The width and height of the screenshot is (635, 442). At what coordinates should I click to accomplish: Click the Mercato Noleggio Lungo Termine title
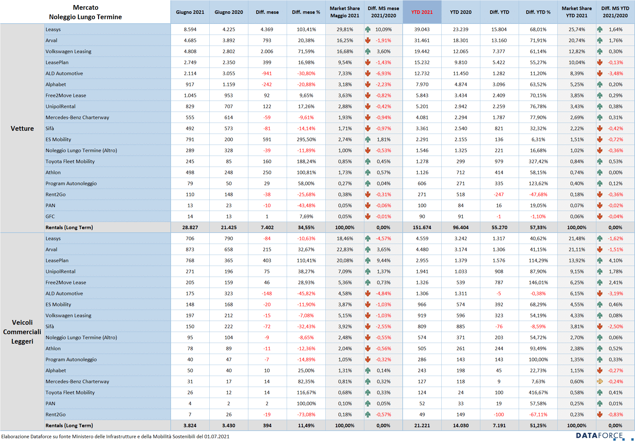86,12
